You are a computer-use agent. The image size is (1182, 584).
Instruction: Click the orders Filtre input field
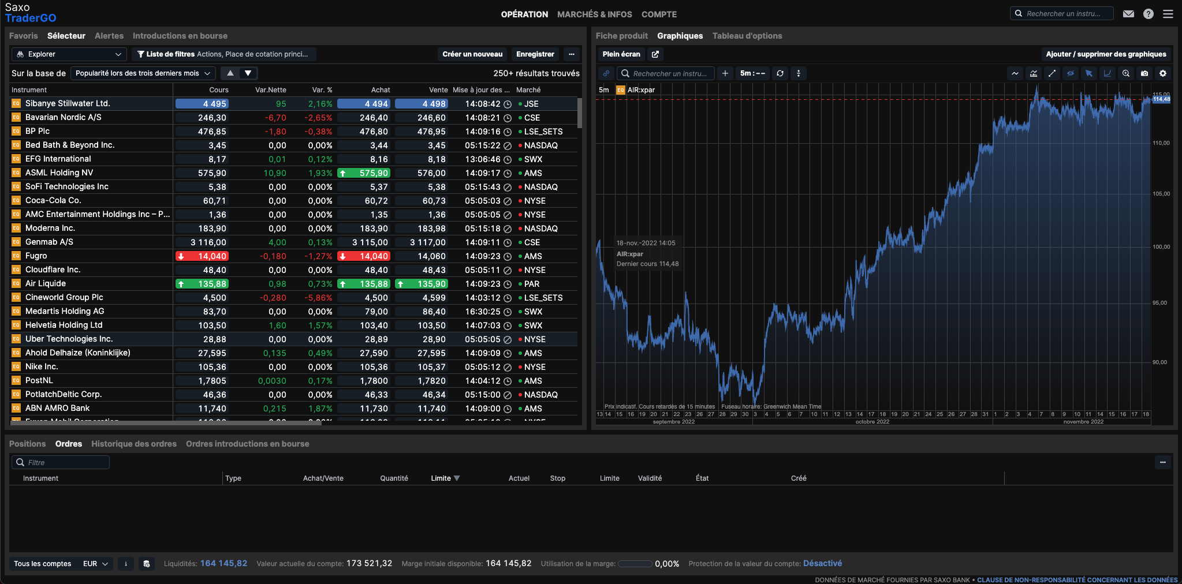pos(61,462)
